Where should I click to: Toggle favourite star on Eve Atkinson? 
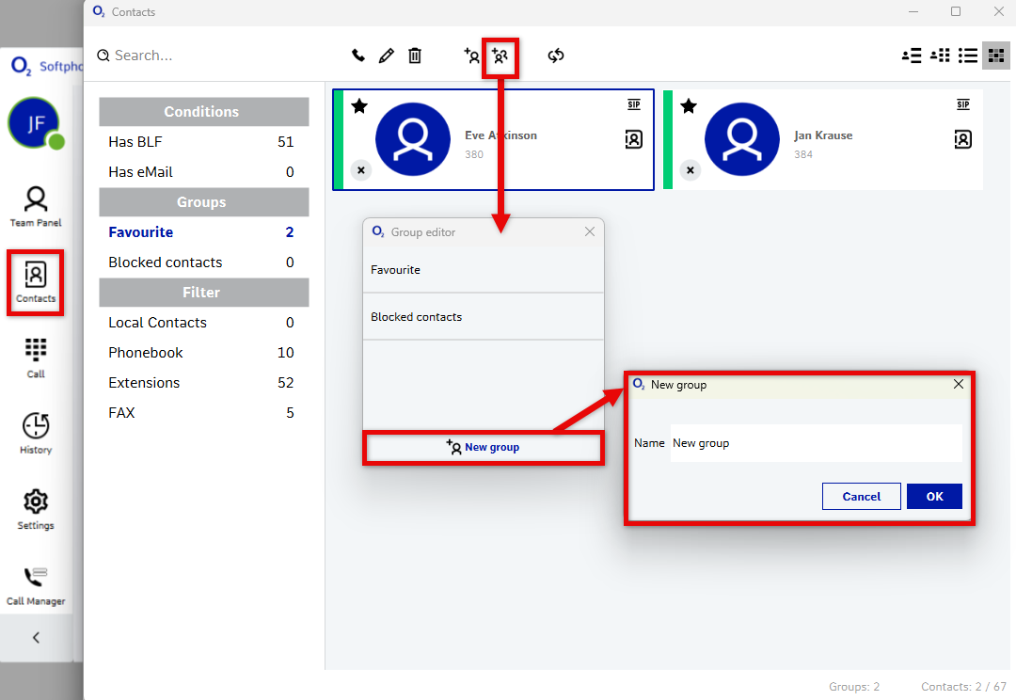(359, 106)
